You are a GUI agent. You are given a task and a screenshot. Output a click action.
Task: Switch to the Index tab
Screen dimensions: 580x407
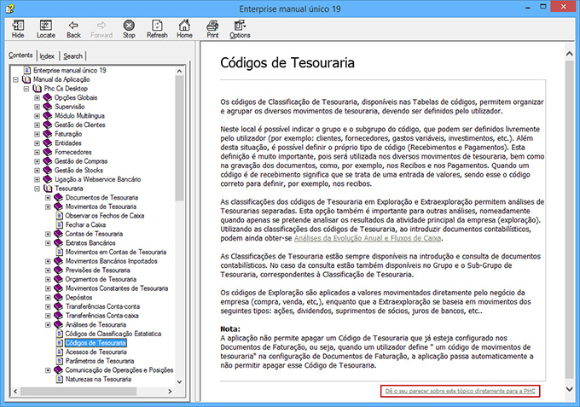click(47, 56)
